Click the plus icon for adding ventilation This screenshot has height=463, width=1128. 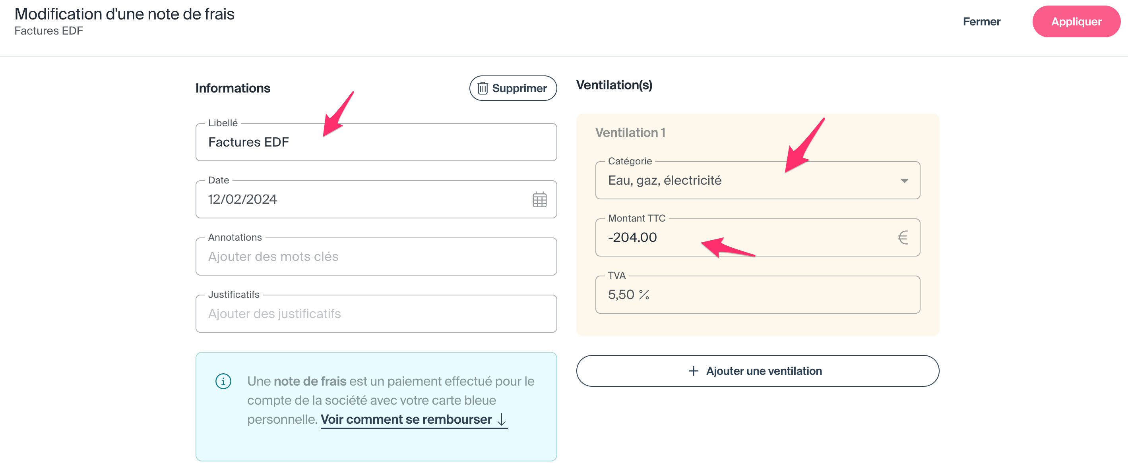693,371
